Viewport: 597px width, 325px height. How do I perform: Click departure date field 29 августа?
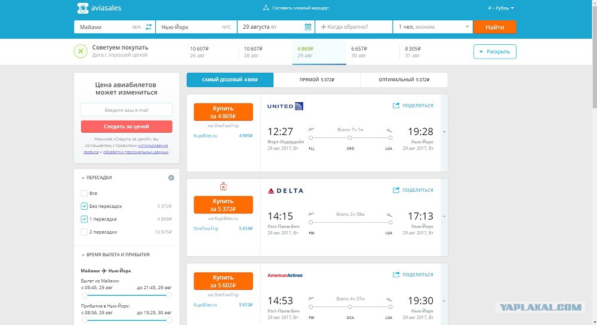pyautogui.click(x=276, y=27)
